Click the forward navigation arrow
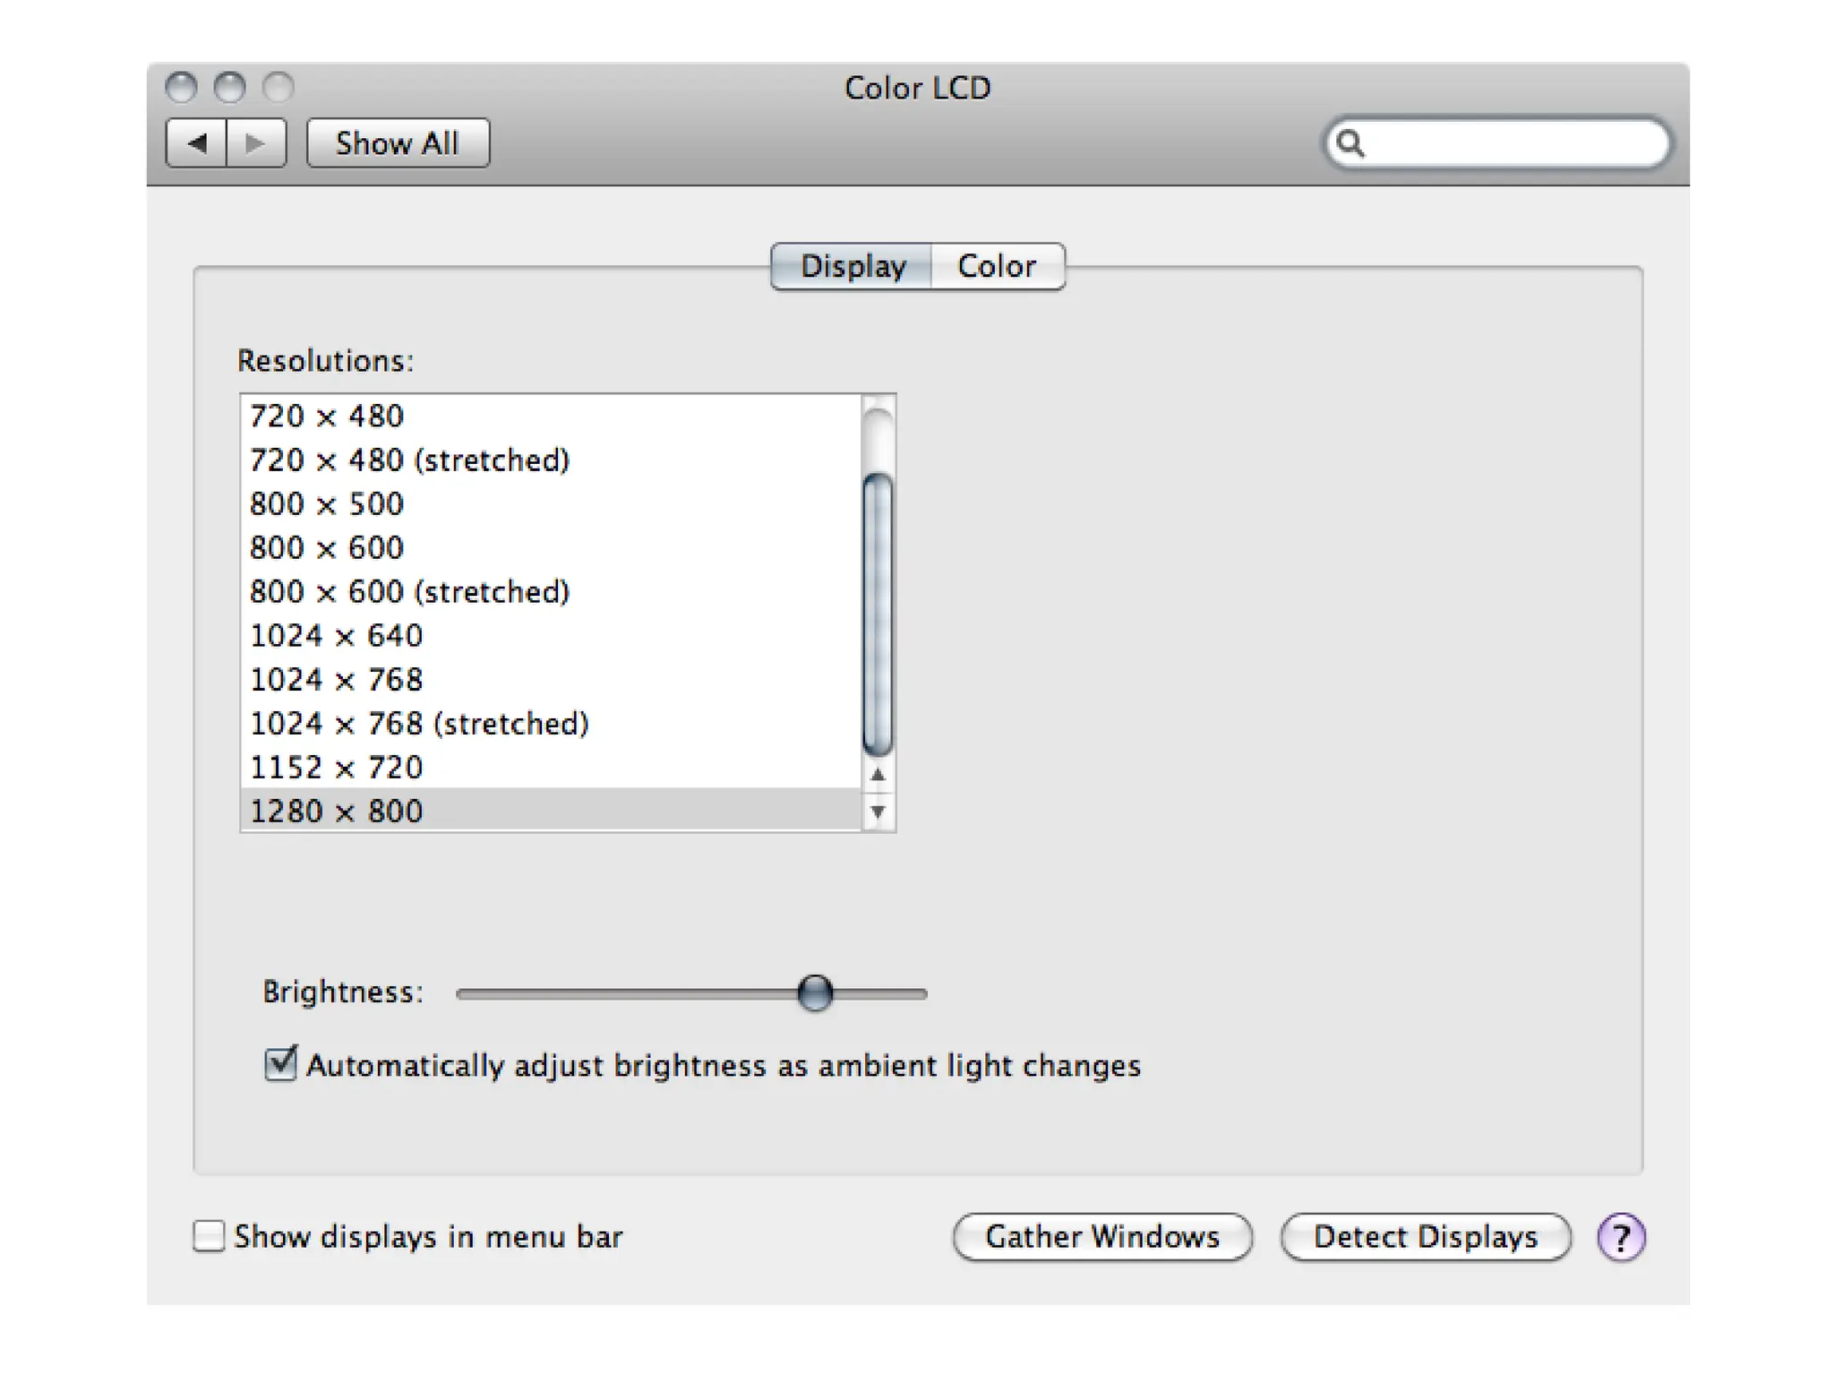 click(x=256, y=143)
